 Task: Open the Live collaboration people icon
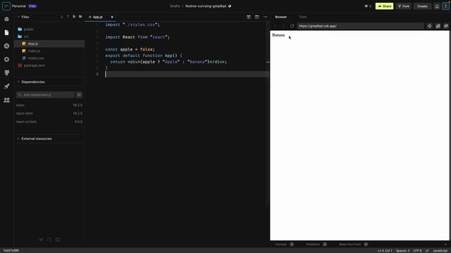(6, 100)
